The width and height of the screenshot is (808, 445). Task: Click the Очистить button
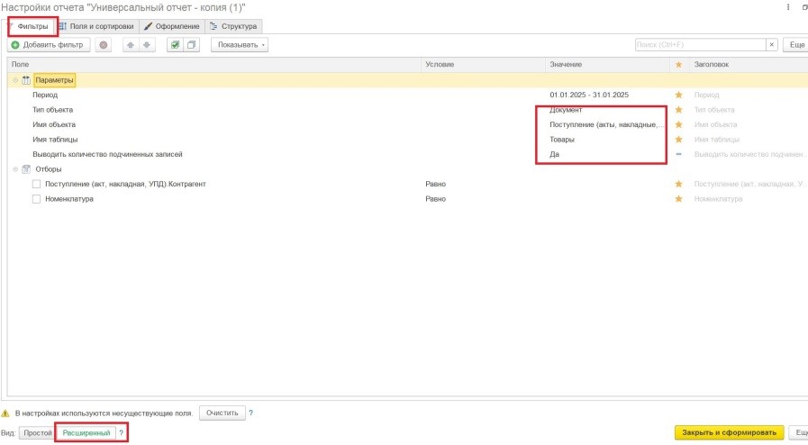(x=221, y=413)
